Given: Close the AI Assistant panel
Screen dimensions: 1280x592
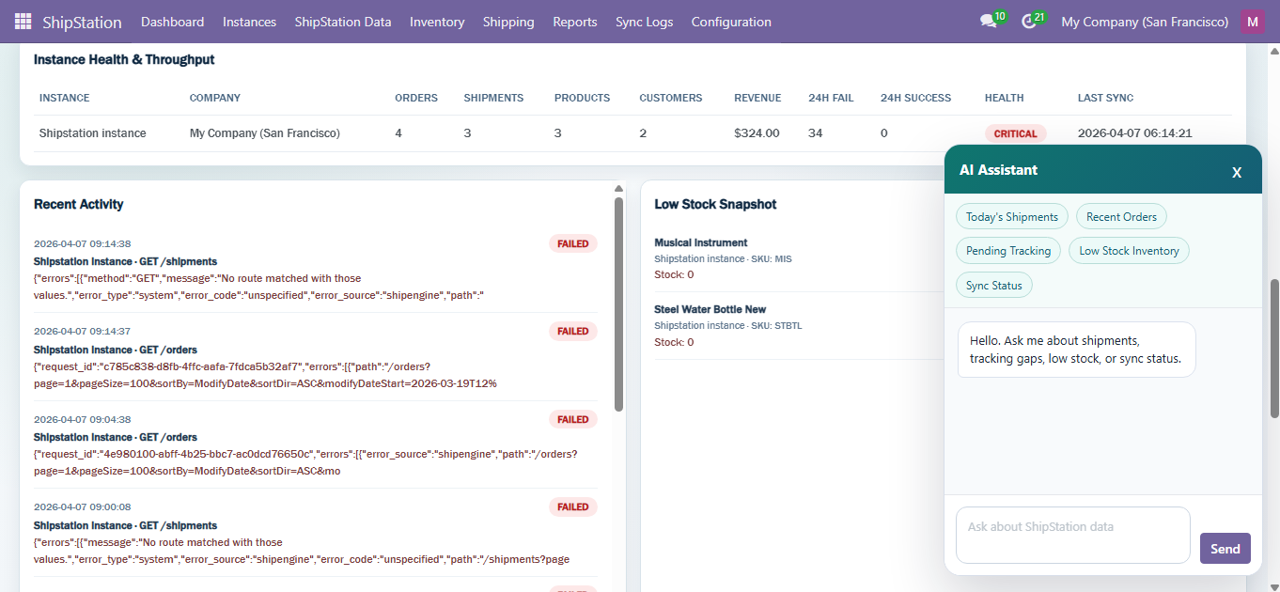Looking at the screenshot, I should 1237,172.
